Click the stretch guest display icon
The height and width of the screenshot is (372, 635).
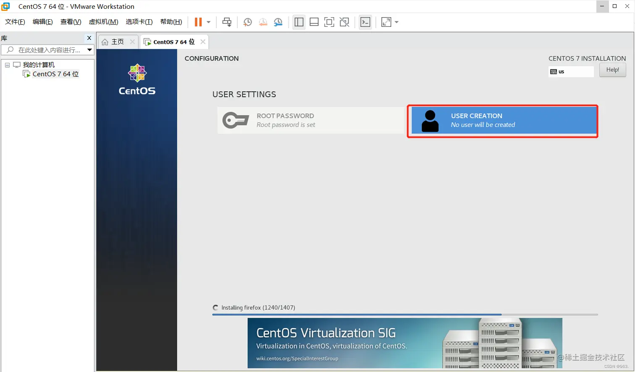(x=386, y=22)
